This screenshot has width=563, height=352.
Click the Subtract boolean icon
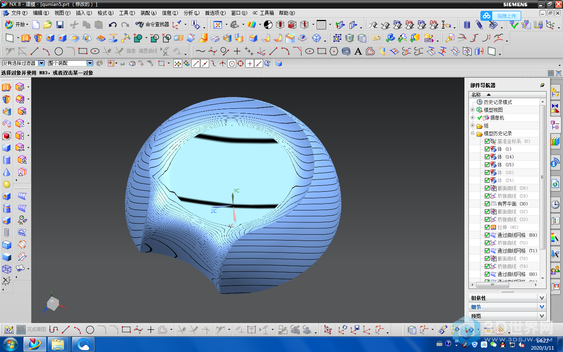(154, 38)
